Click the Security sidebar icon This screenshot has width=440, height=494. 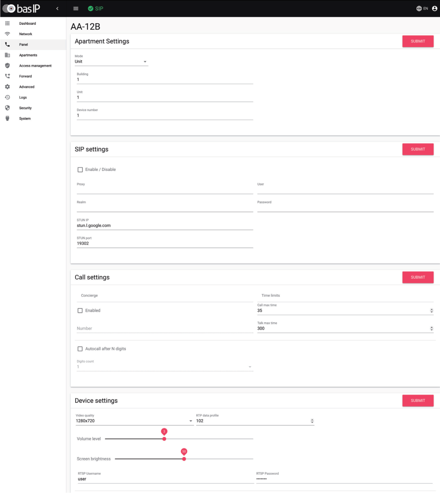(7, 108)
